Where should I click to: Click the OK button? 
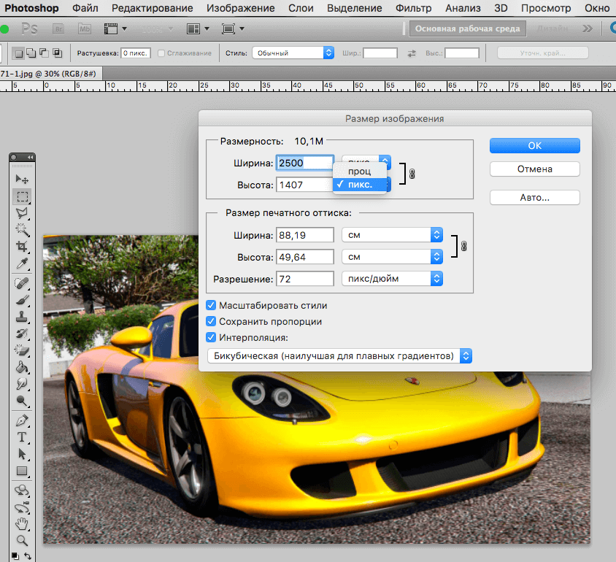coord(534,146)
